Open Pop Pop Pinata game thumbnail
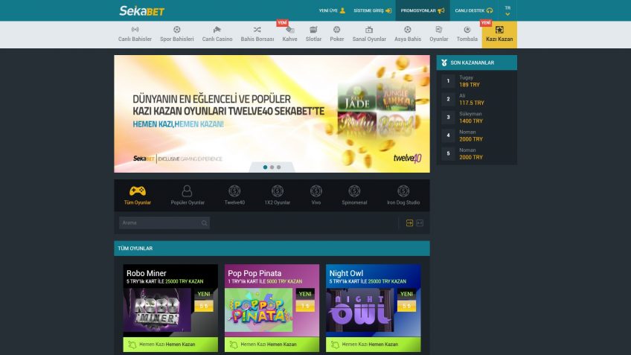 [x=258, y=310]
